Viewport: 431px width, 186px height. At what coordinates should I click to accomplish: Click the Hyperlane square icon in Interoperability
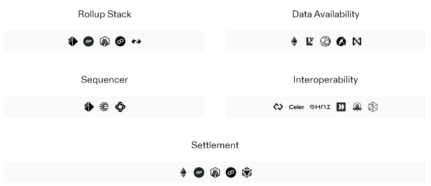[341, 107]
